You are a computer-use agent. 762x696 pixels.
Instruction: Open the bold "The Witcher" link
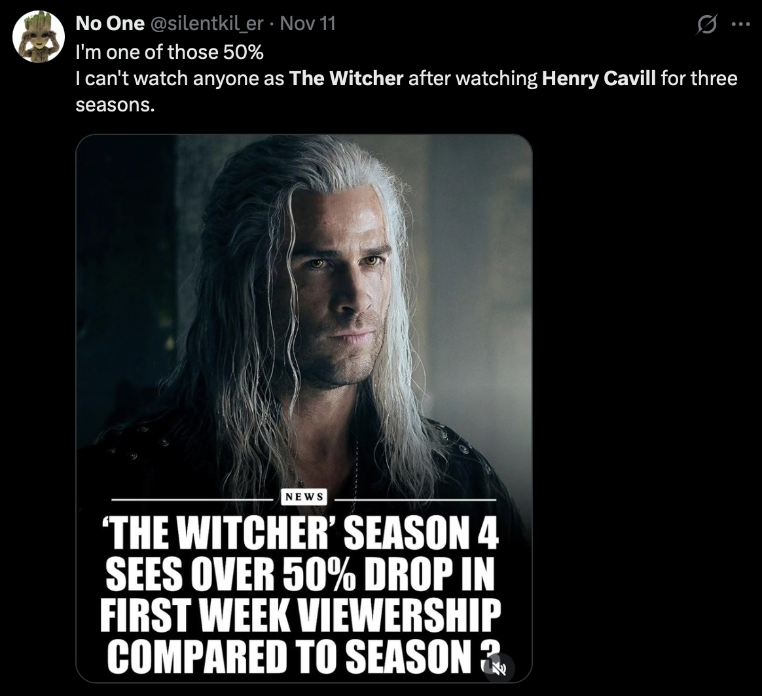coord(346,78)
